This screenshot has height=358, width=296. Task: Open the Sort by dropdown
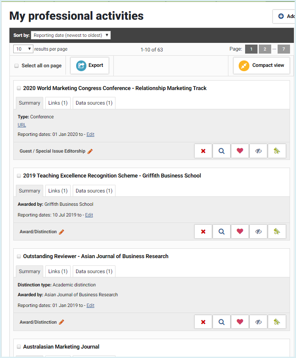71,35
